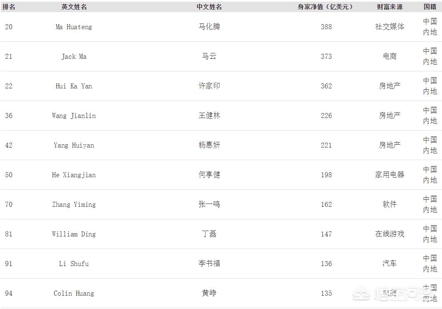Select the Chinese name 张一鸣
This screenshot has height=309, width=442.
209,204
